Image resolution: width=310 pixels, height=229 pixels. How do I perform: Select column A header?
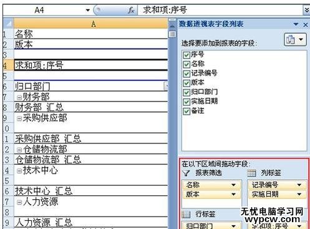[91, 24]
